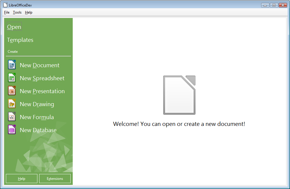The image size is (290, 189).
Task: Maximize the LibreOfficeDev window
Action: 274,5
